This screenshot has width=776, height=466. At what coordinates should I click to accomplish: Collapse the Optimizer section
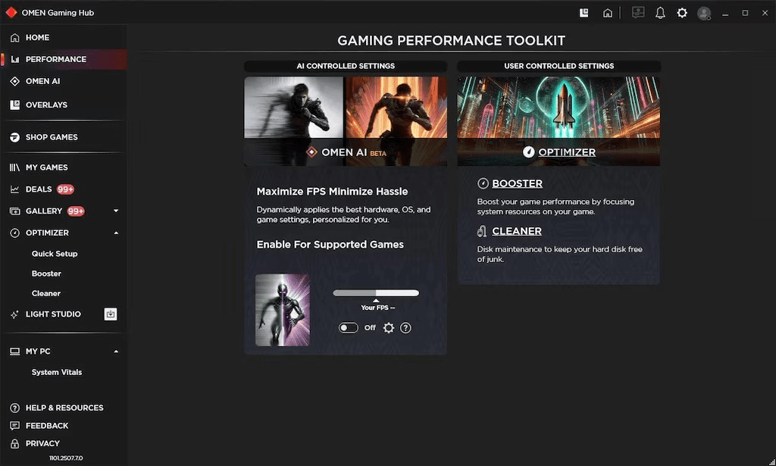116,233
